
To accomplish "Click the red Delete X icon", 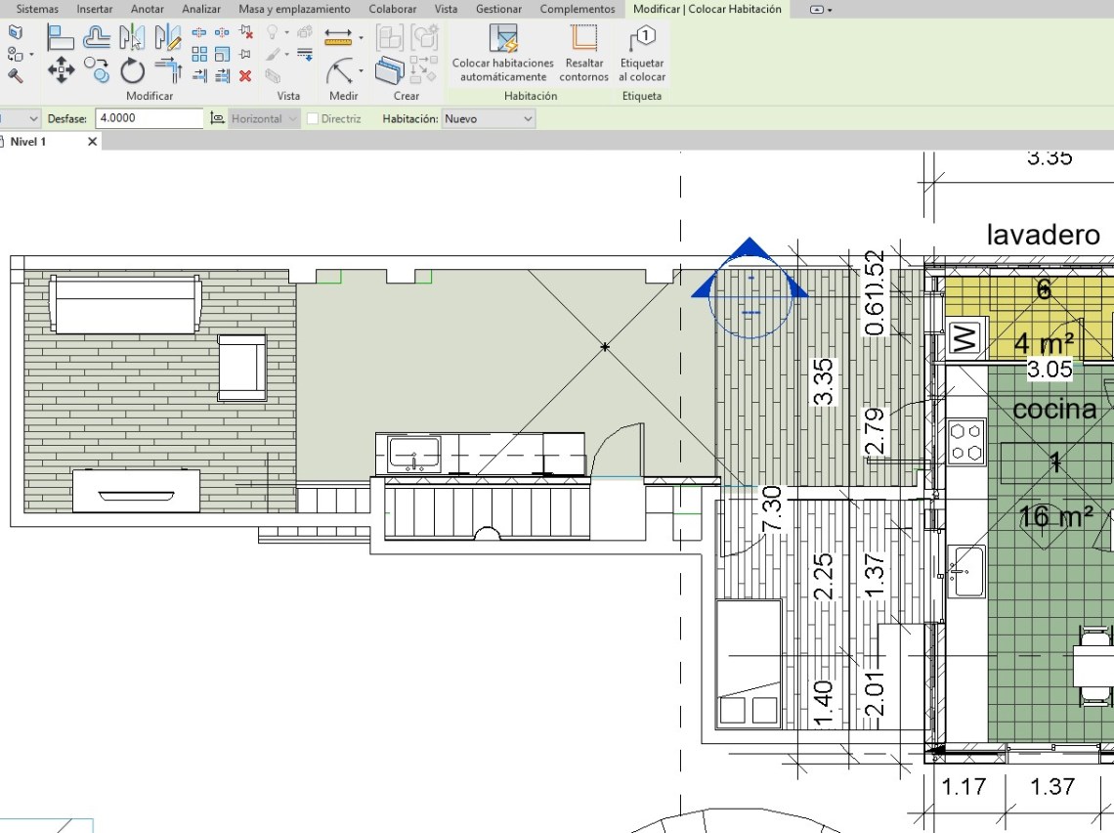I will coord(245,76).
